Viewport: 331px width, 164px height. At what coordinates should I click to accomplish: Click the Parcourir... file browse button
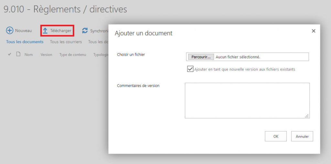point(200,57)
